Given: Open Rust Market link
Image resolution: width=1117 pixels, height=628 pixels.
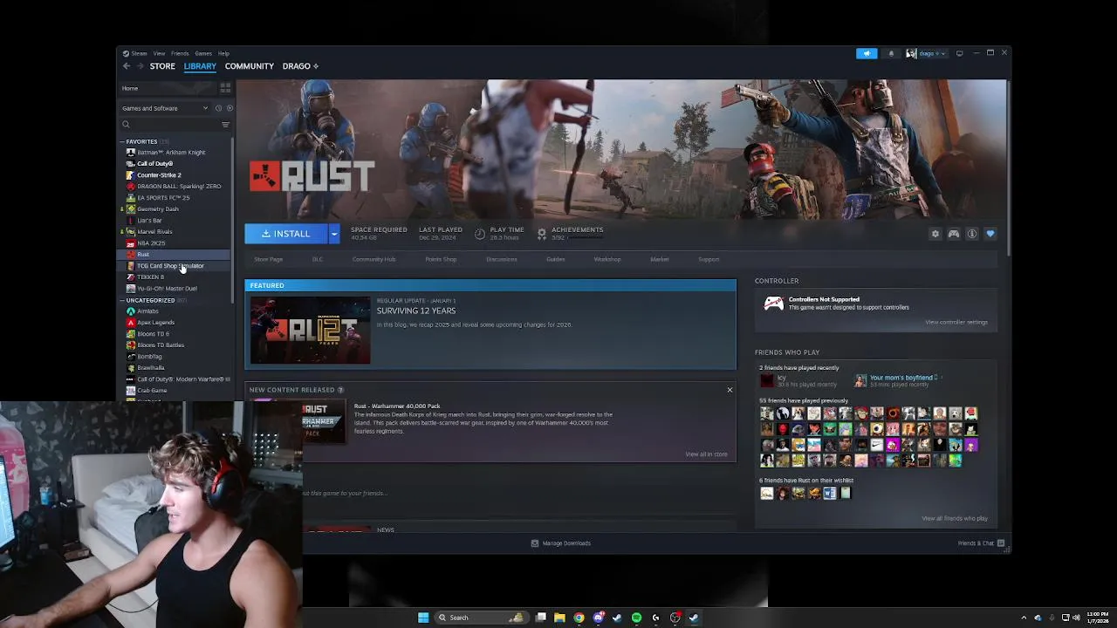Looking at the screenshot, I should coord(660,259).
